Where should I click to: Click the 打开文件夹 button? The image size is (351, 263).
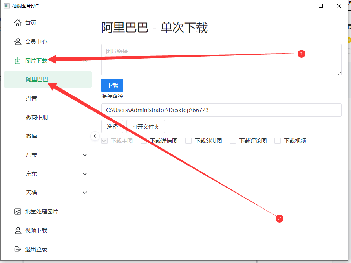point(146,127)
